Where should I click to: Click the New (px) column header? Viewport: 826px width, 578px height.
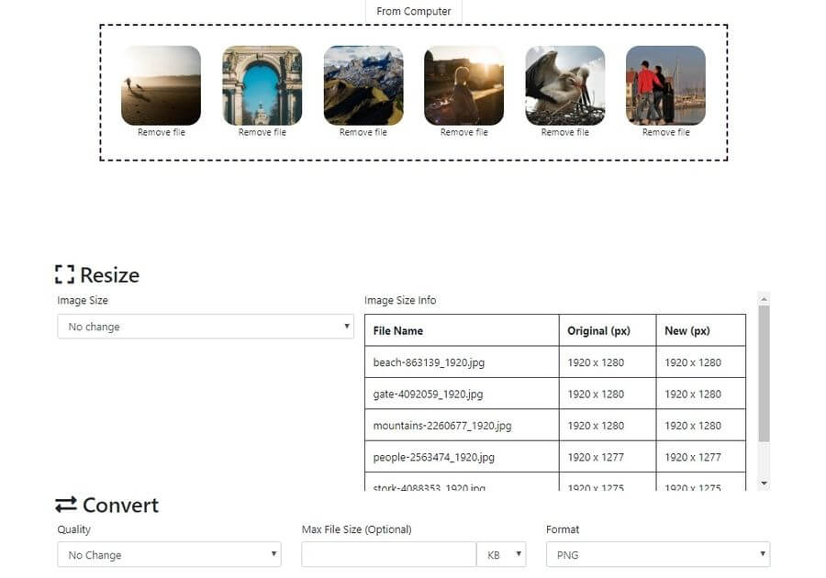701,330
